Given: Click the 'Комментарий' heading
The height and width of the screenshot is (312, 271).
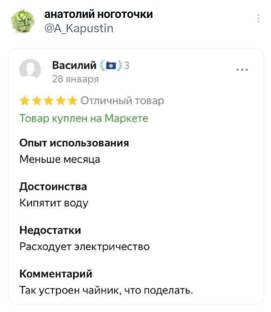Looking at the screenshot, I should click(x=56, y=274).
